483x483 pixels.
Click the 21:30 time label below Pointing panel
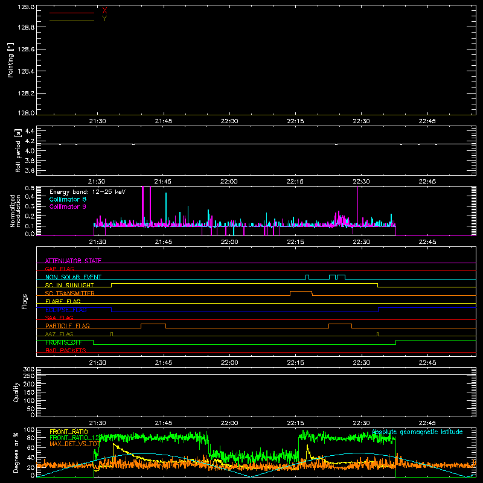(97, 121)
